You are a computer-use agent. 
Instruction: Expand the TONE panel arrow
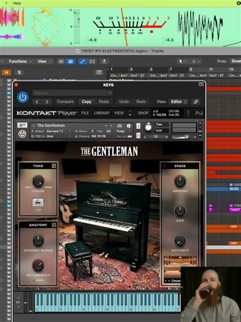click(x=54, y=166)
